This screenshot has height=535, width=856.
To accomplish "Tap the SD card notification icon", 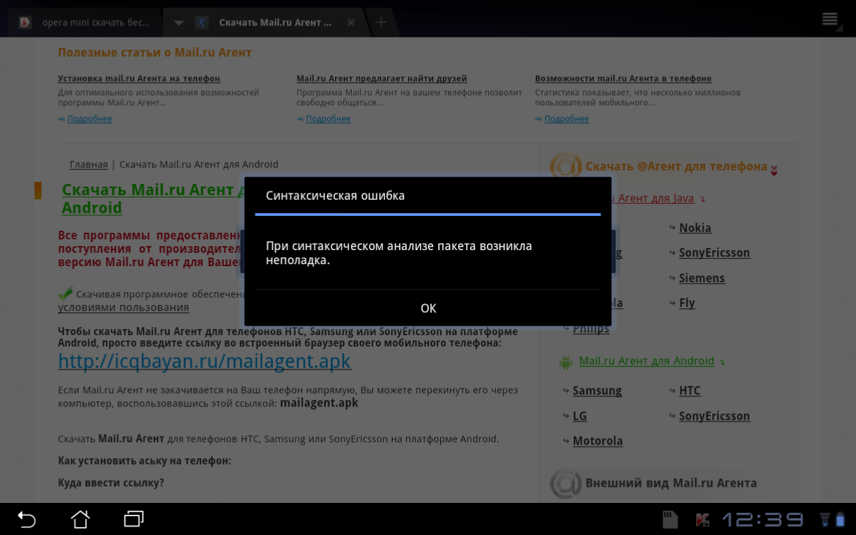I will 670,520.
